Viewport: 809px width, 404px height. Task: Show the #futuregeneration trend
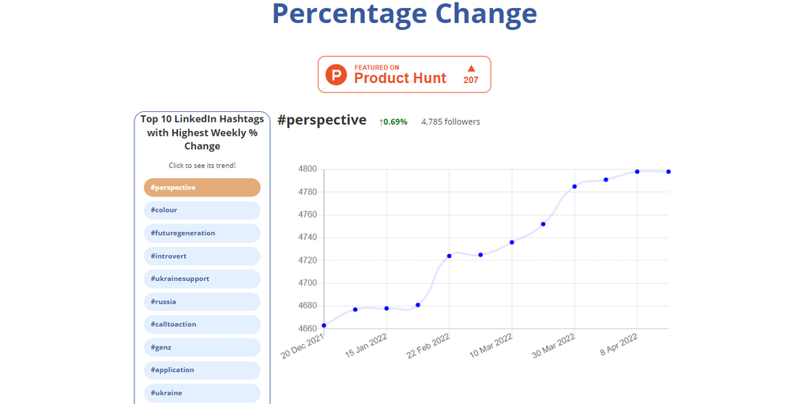pyautogui.click(x=202, y=234)
